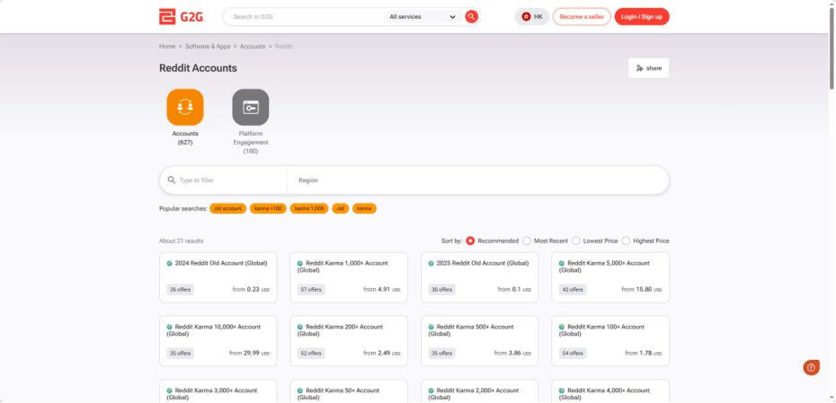Image resolution: width=836 pixels, height=403 pixels.
Task: Select the 'old account' popular search tag
Action: click(x=227, y=209)
